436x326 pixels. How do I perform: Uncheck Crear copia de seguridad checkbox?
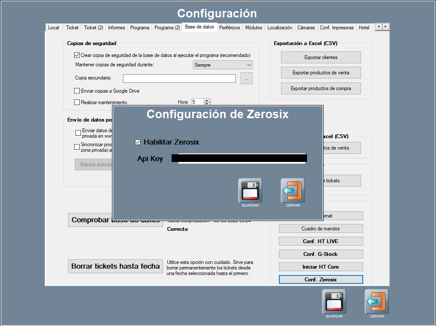pyautogui.click(x=77, y=55)
